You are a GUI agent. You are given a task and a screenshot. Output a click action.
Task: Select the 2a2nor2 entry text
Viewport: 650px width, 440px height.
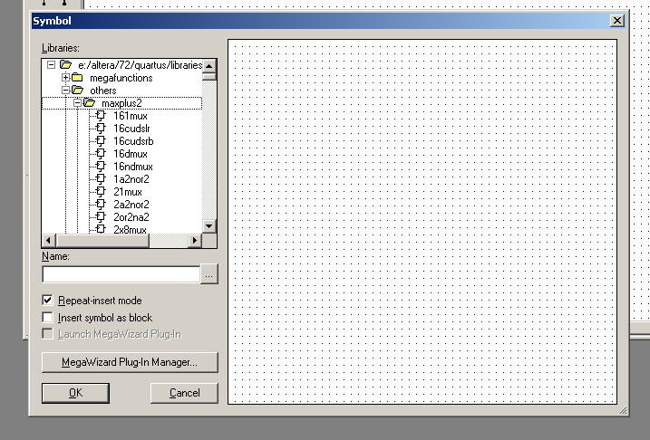coord(131,204)
